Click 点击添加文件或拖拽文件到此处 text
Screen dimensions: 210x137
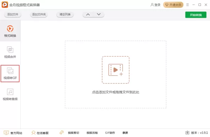(x=115, y=92)
